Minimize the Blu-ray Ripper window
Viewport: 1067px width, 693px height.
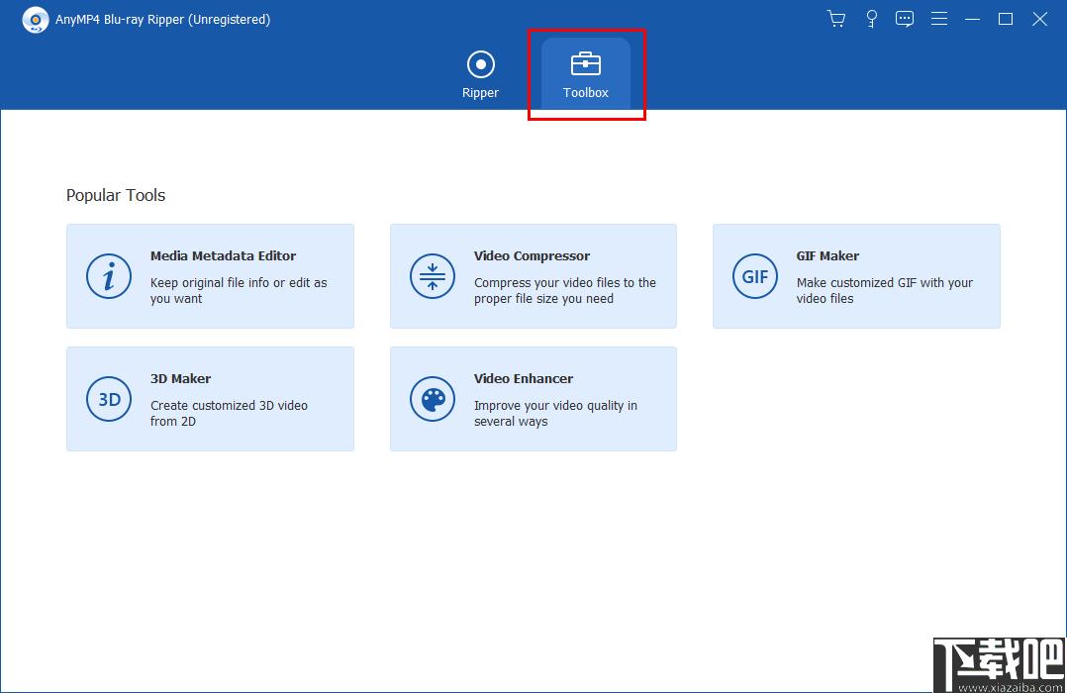tap(973, 19)
